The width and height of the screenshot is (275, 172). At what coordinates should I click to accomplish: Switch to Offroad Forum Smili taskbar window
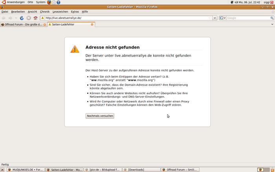(180, 170)
